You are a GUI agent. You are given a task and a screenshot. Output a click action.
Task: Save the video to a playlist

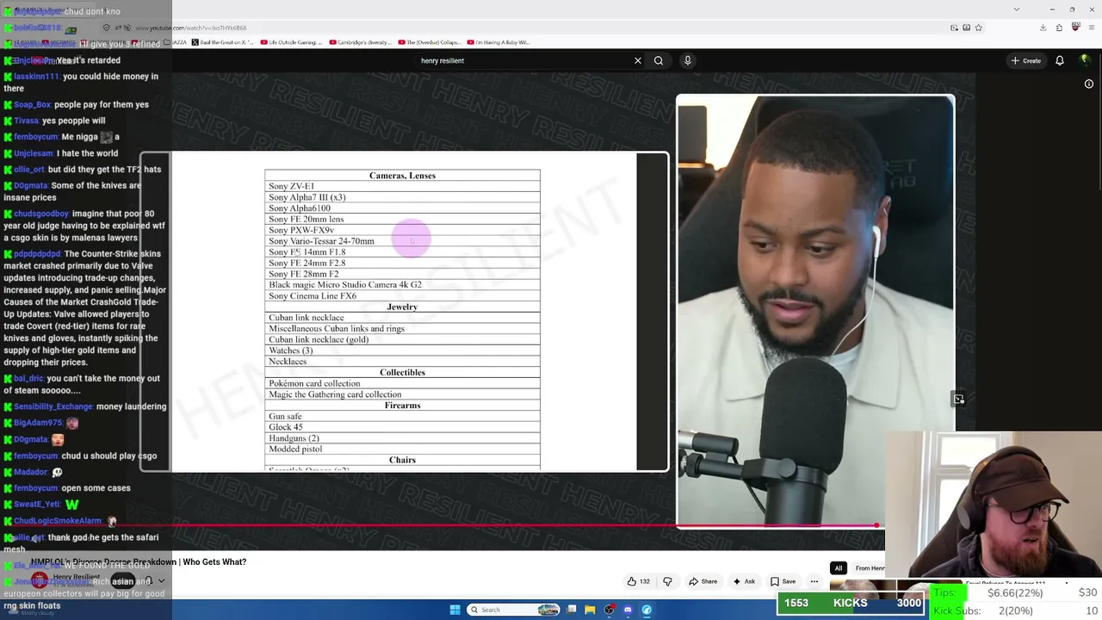point(783,581)
